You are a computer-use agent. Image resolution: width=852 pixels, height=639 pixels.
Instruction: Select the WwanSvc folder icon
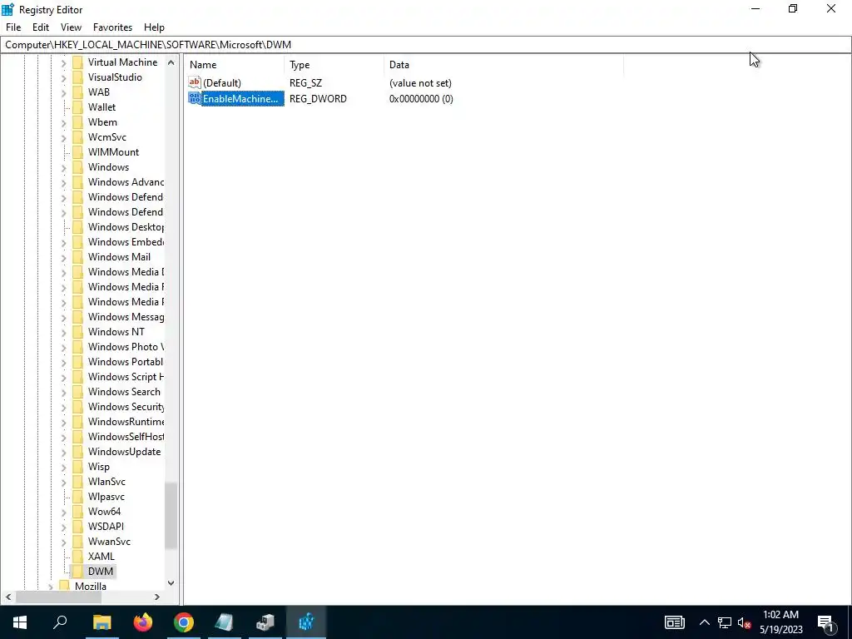(77, 542)
